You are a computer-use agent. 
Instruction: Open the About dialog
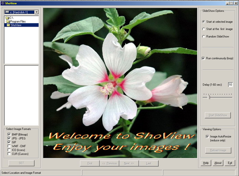218,163
